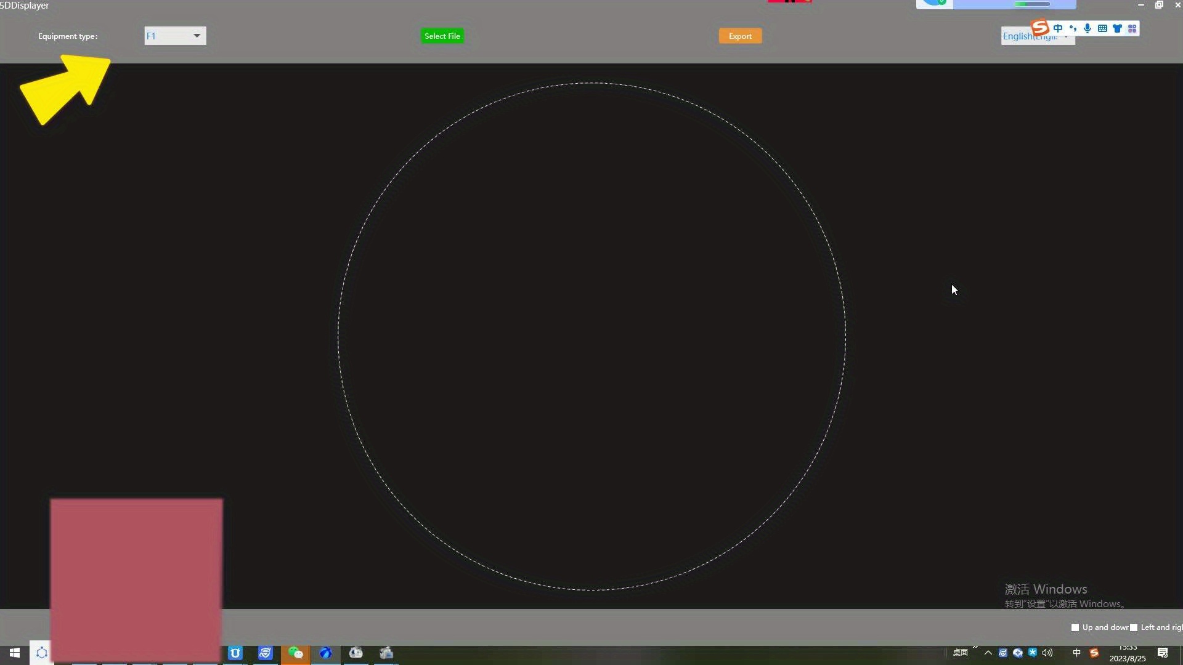Open the Sogou toolbox grid icon
This screenshot has width=1183, height=665.
1132,28
